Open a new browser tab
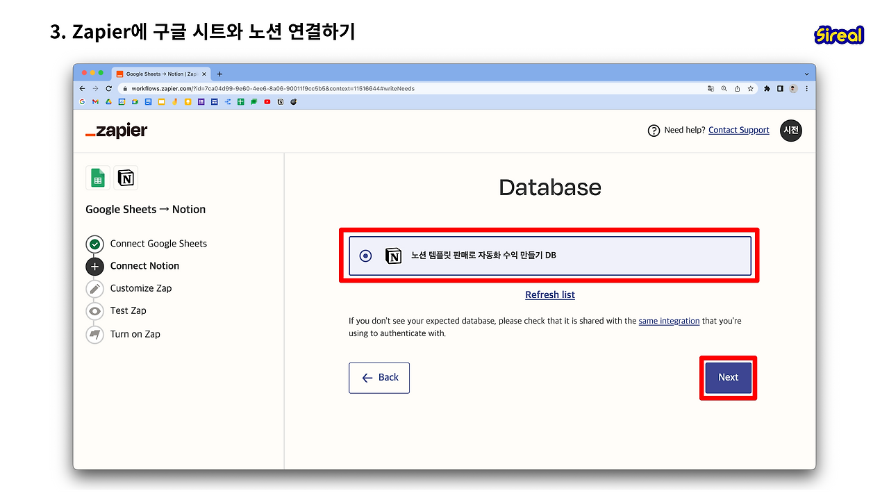 click(220, 74)
